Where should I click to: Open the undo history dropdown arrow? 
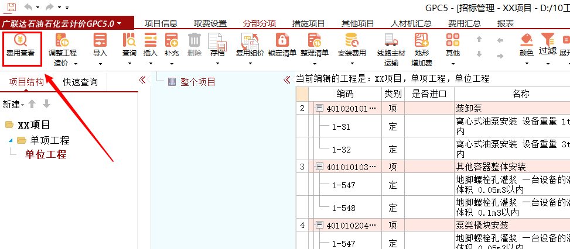pyautogui.click(x=38, y=7)
